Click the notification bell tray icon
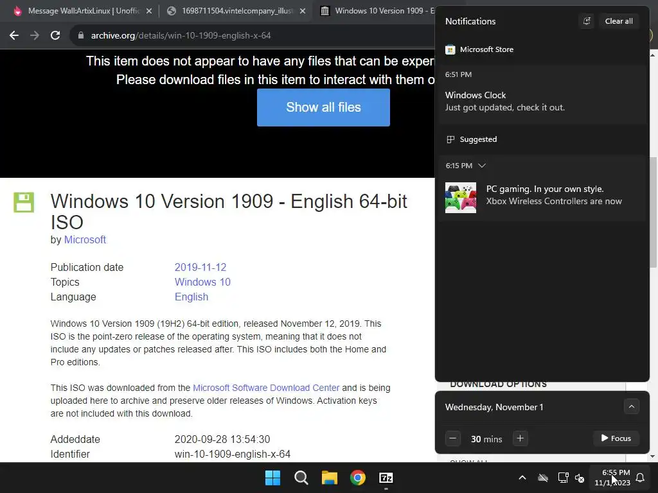This screenshot has width=658, height=493. pos(640,478)
